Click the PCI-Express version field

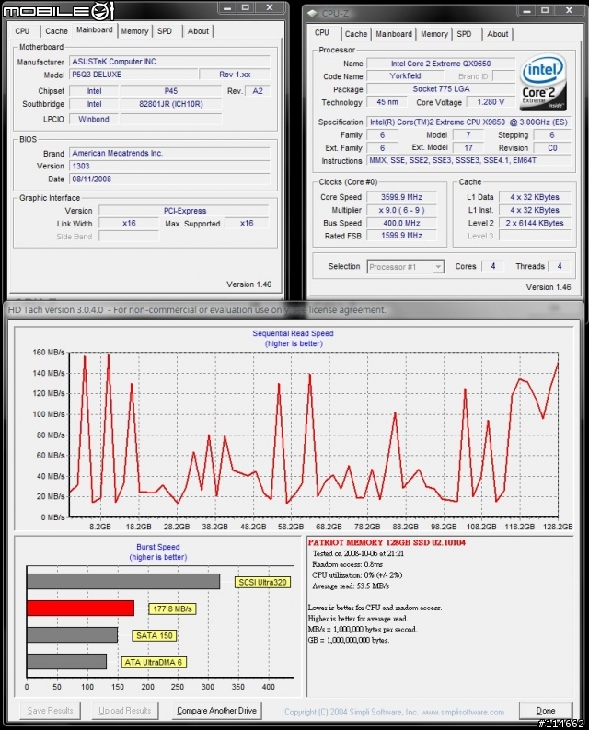coord(185,211)
